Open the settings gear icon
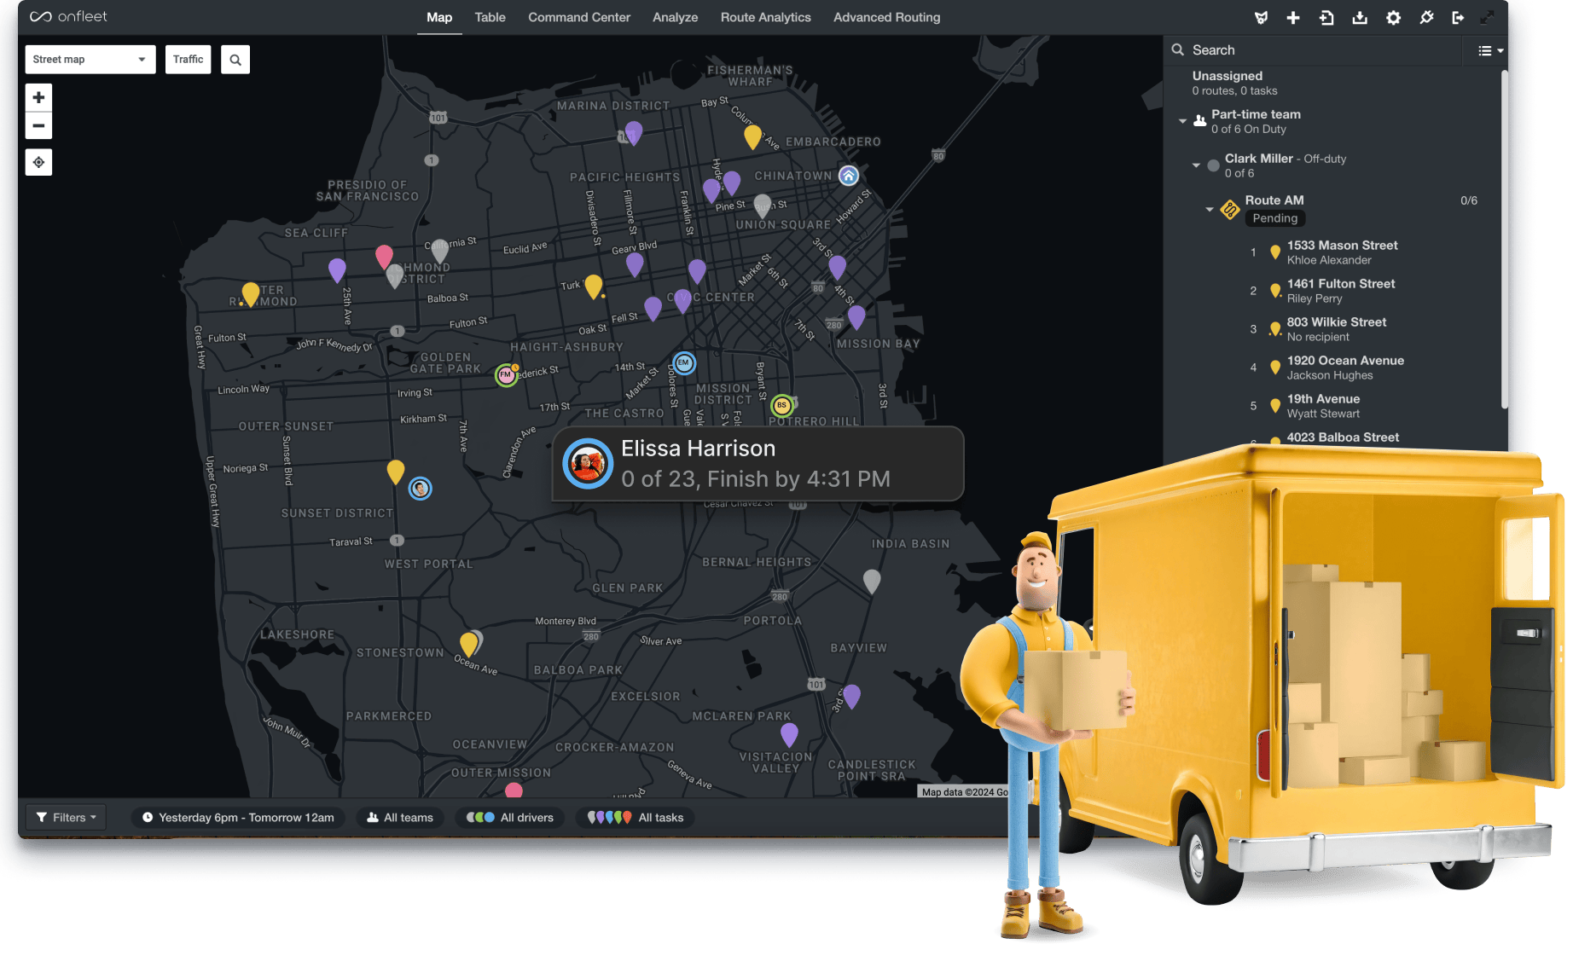1573x967 pixels. (x=1393, y=17)
